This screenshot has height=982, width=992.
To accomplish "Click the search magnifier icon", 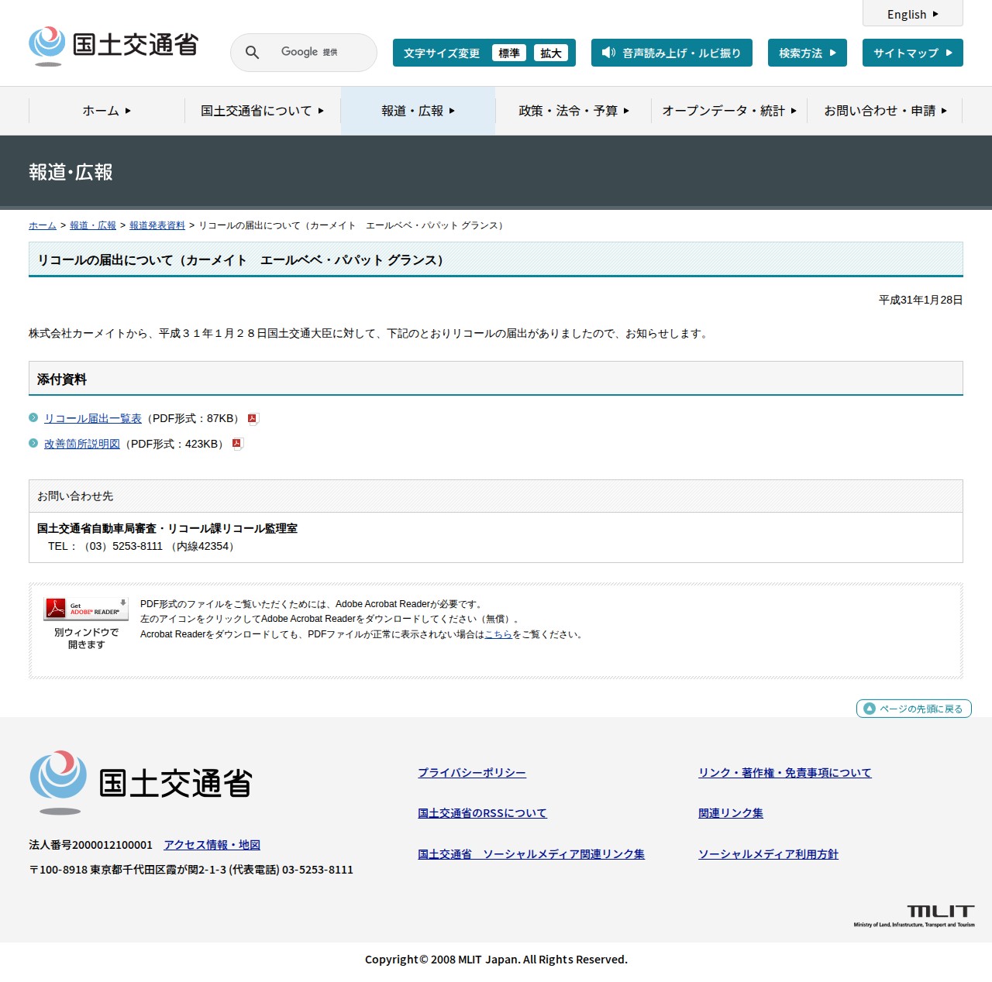I will (252, 53).
